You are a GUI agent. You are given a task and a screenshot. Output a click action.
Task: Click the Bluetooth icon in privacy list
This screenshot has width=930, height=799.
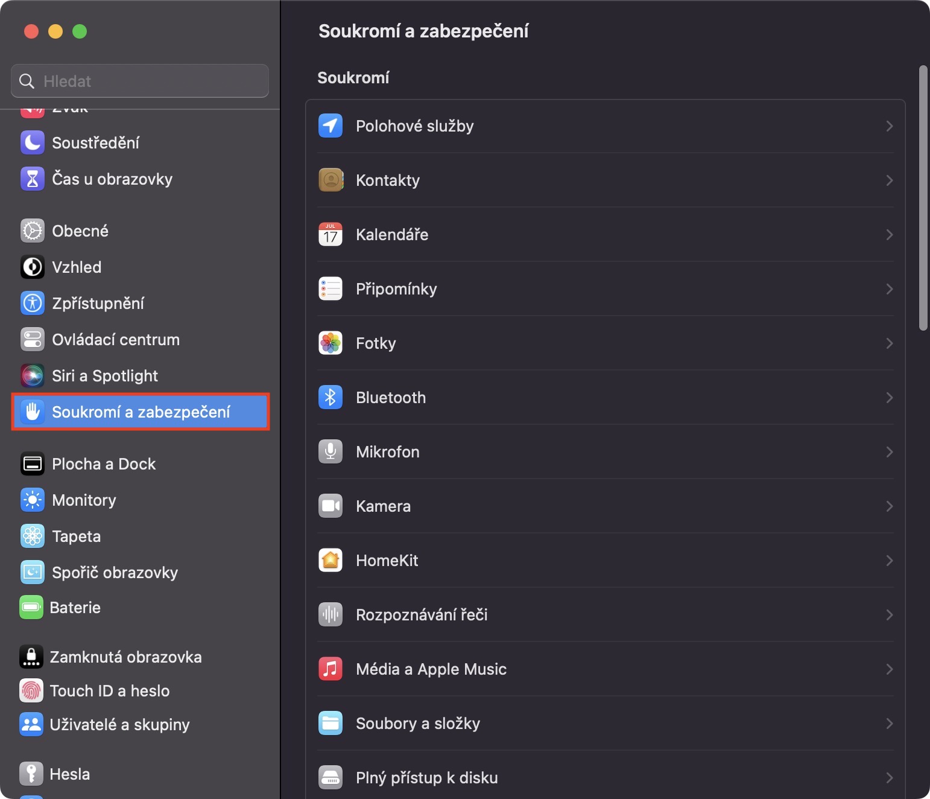[330, 397]
